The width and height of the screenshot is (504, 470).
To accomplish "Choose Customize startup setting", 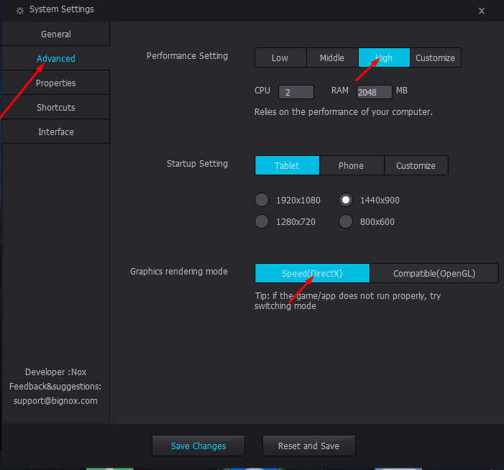I will [x=416, y=165].
